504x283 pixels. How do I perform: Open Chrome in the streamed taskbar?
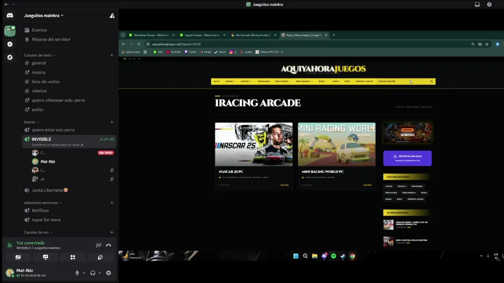(352, 256)
